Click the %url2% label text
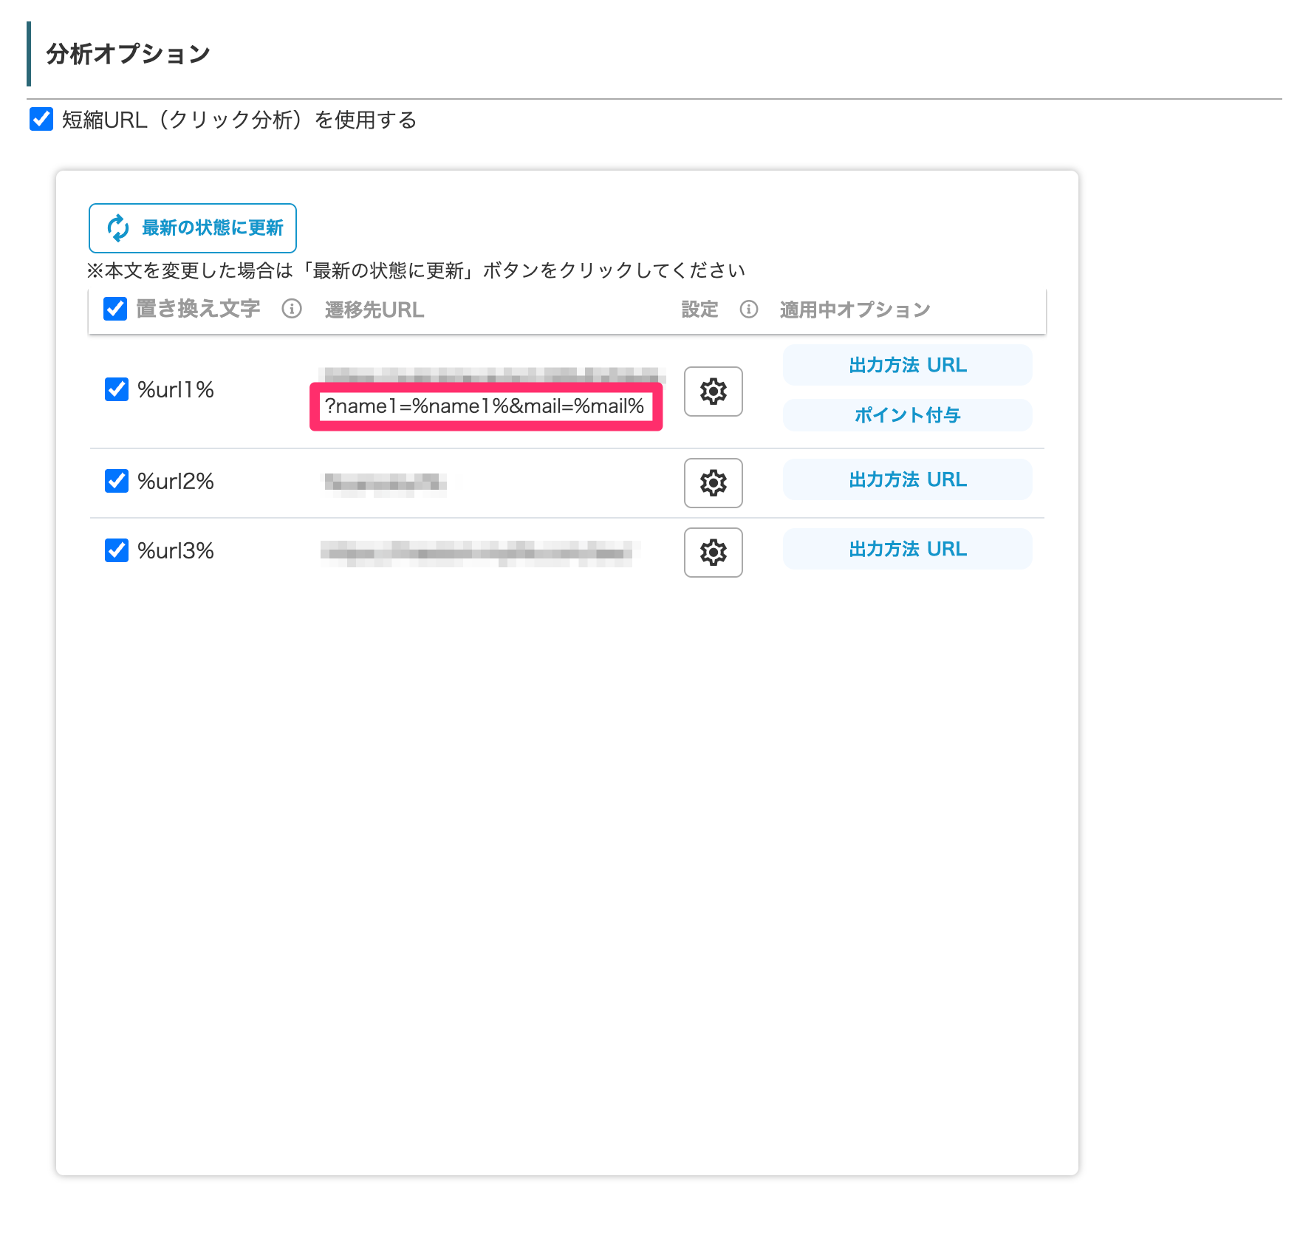The height and width of the screenshot is (1241, 1300). (176, 481)
